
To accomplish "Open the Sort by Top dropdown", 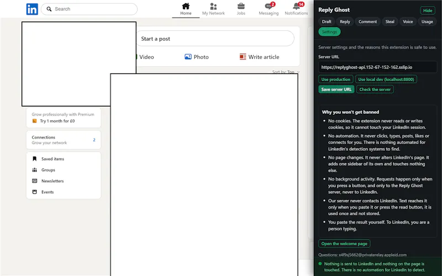I will point(286,72).
